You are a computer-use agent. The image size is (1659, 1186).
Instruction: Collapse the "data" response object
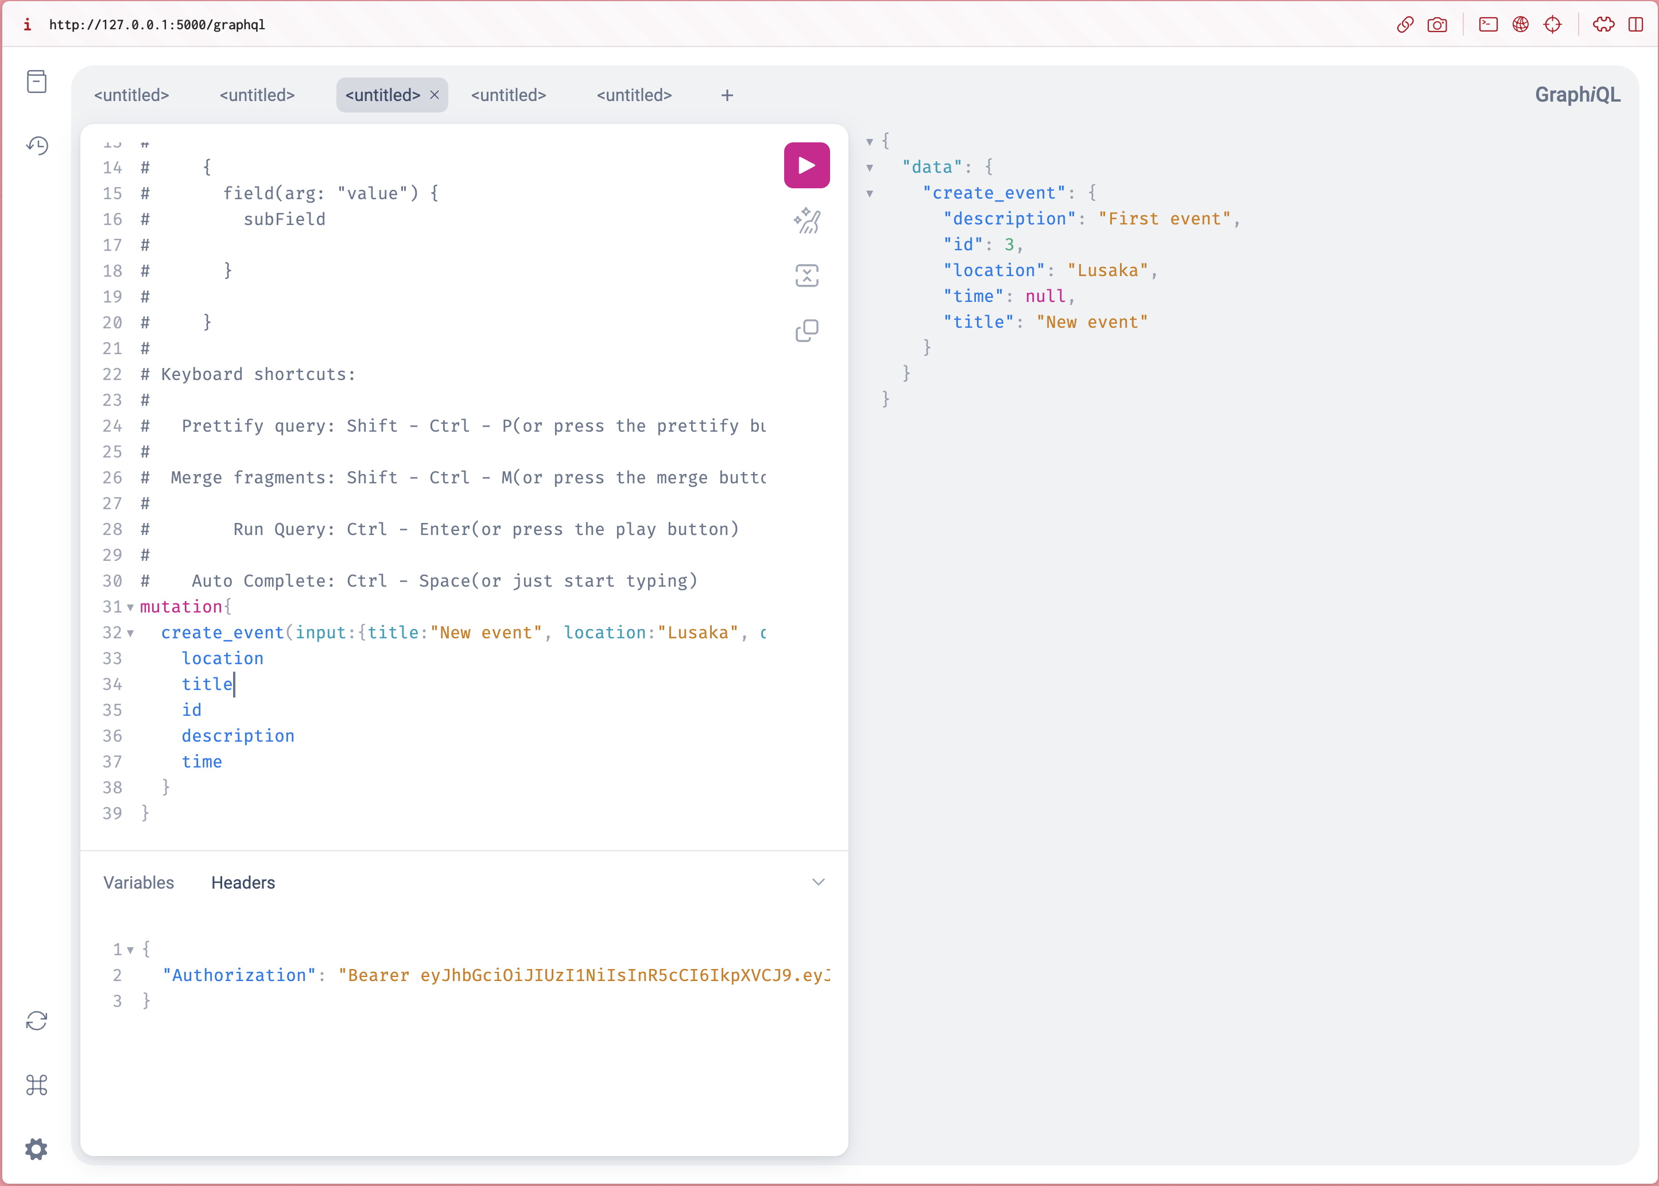coord(870,168)
